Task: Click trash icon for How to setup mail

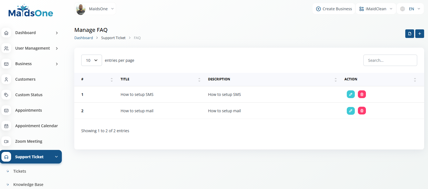Action: 362,111
